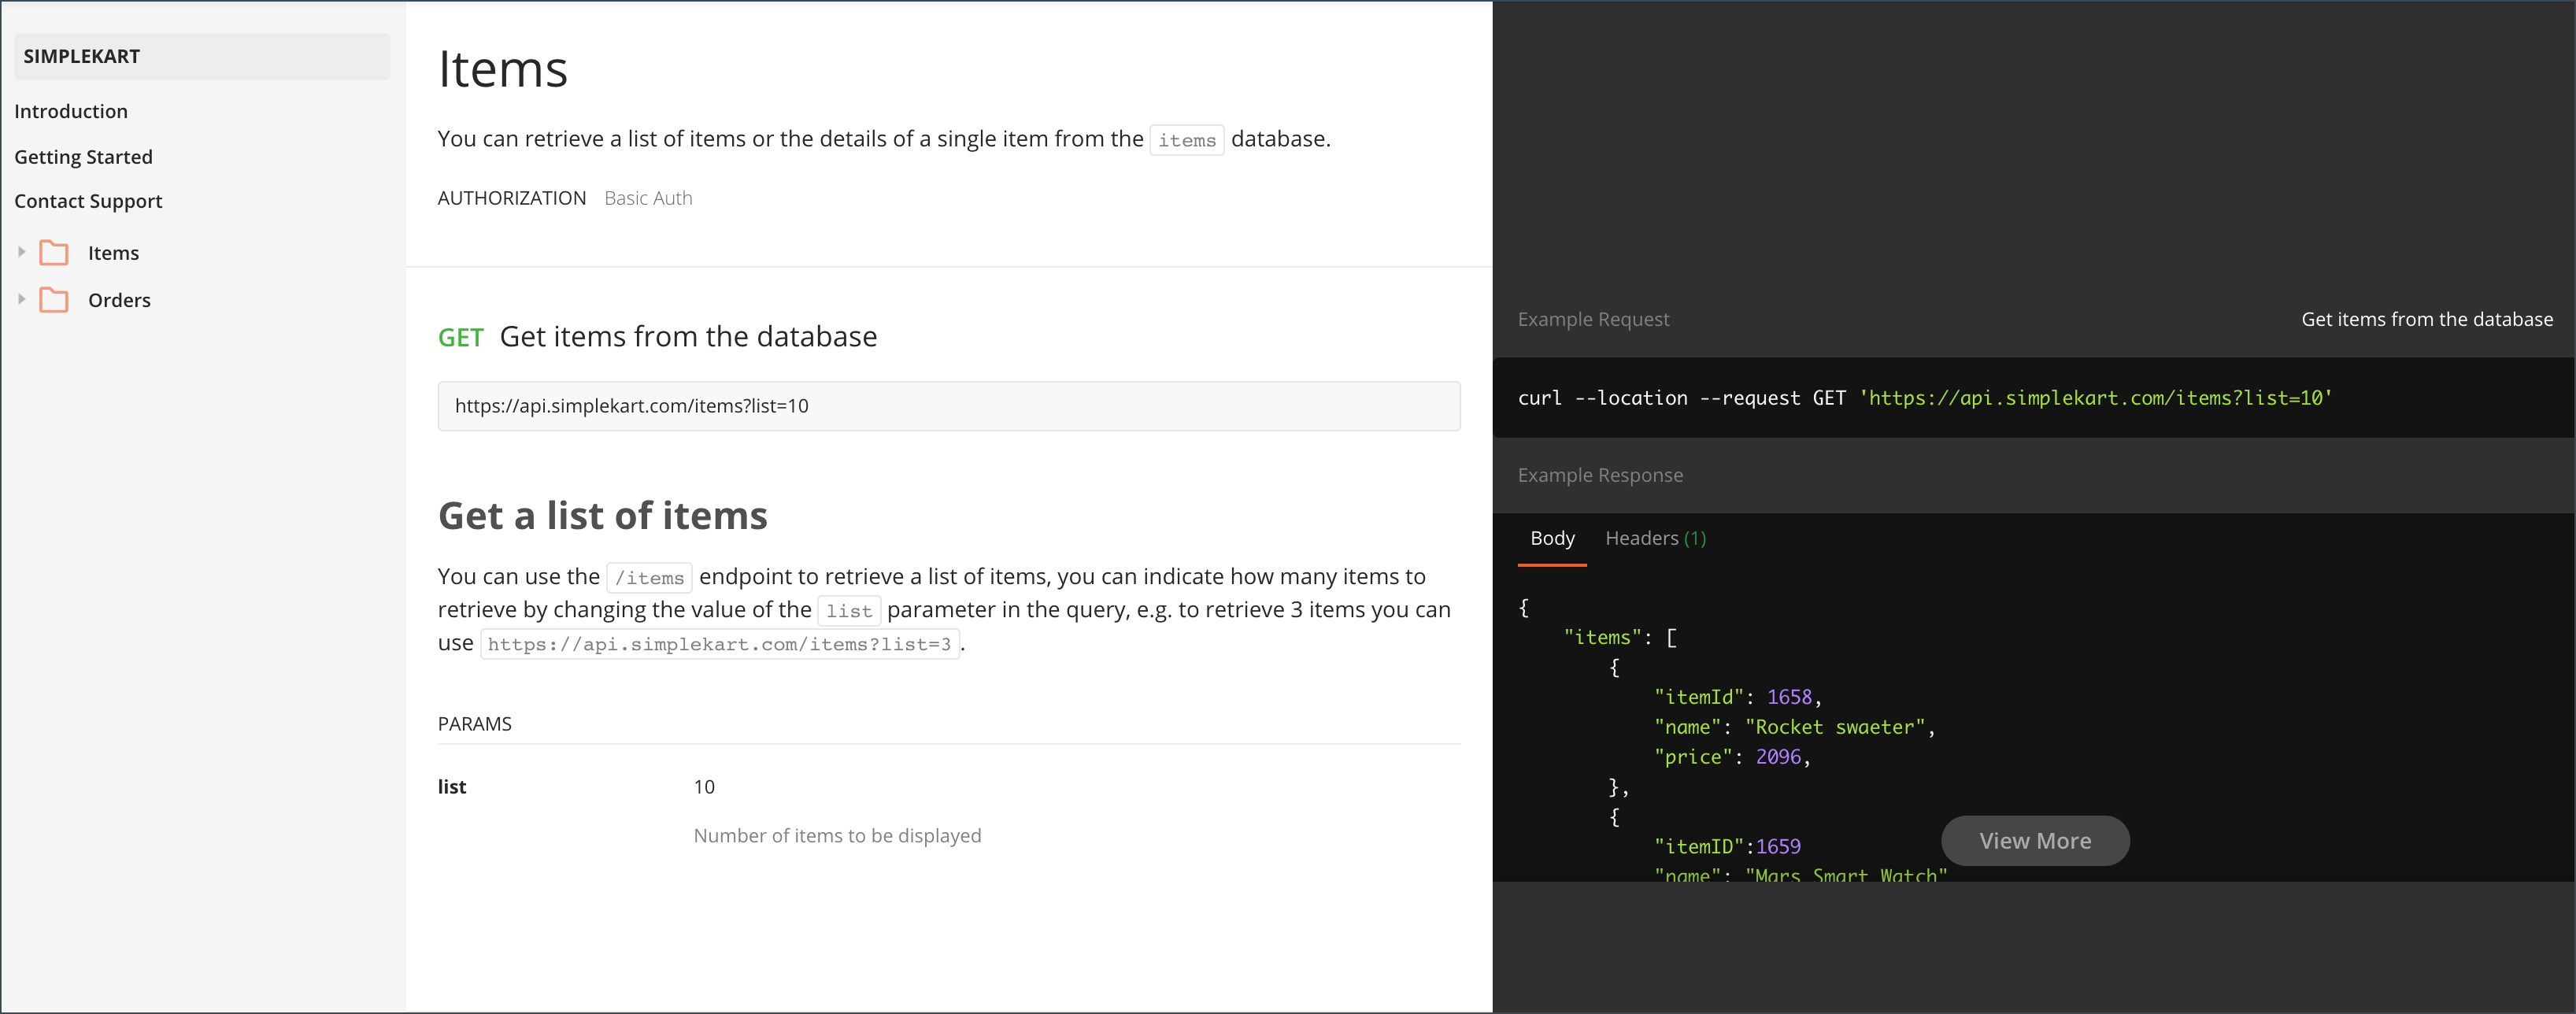Click the 'Example Request' label
The height and width of the screenshot is (1014, 2576).
pyautogui.click(x=1594, y=319)
